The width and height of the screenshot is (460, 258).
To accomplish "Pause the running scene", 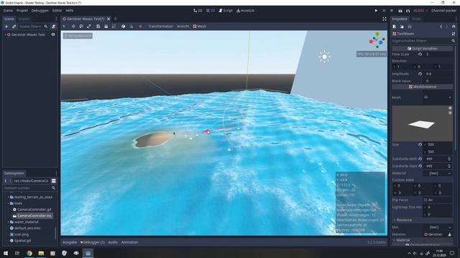I will 384,11.
